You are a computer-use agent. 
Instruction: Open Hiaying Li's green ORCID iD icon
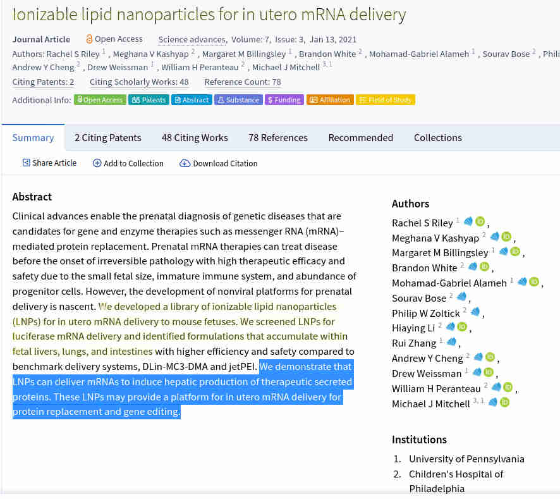pyautogui.click(x=462, y=326)
